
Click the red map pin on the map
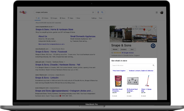tap(144, 30)
